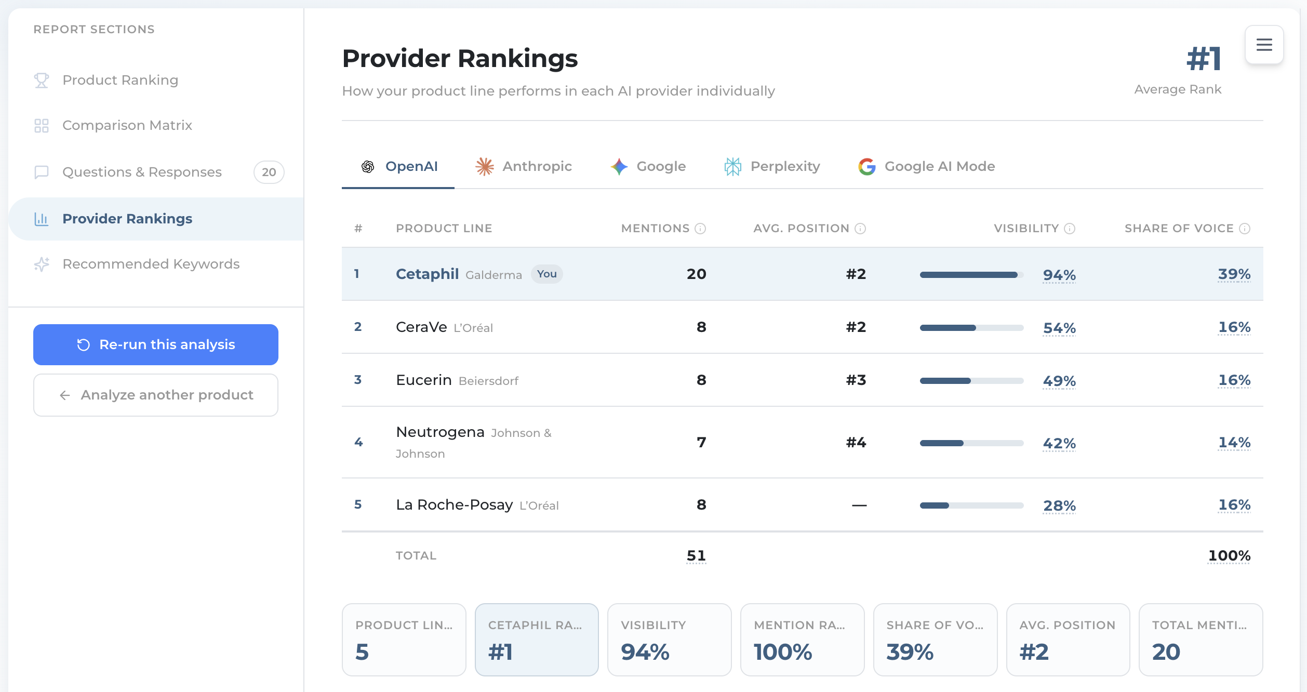This screenshot has width=1307, height=692.
Task: Click Cetaphil's 94% visibility bar
Action: [x=971, y=275]
